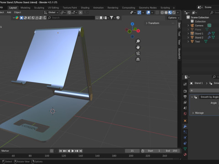Screen dimensions: 219x164
Task: Open the World properties tab
Action: click(185, 113)
